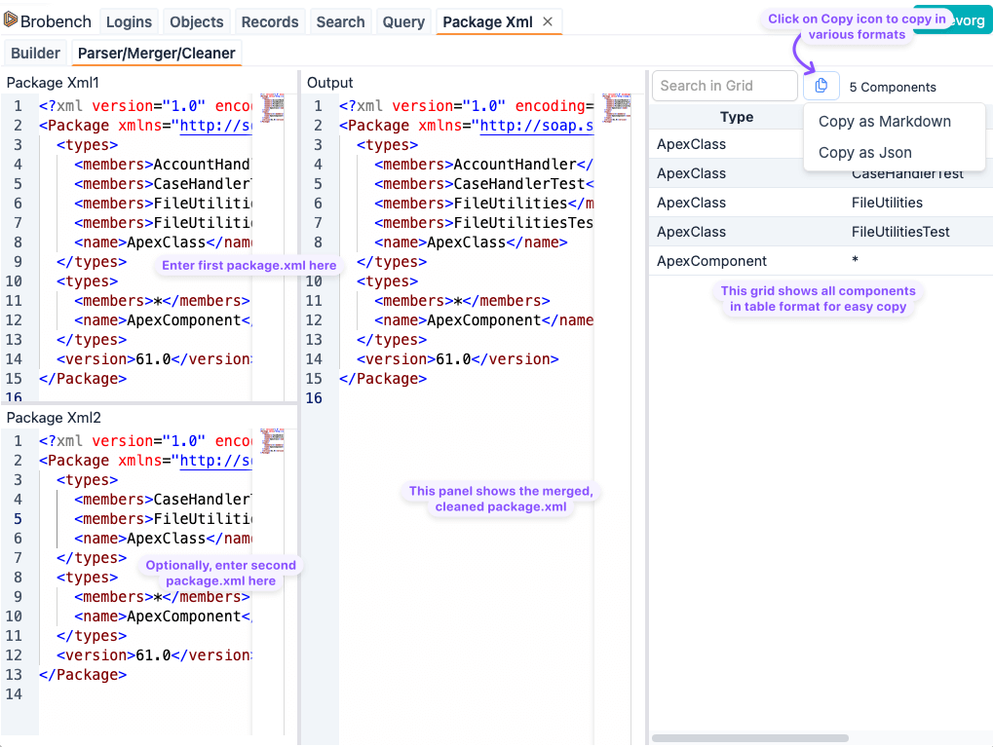The height and width of the screenshot is (747, 993).
Task: Open the xmlns URL link in Package Xml2
Action: tap(215, 461)
